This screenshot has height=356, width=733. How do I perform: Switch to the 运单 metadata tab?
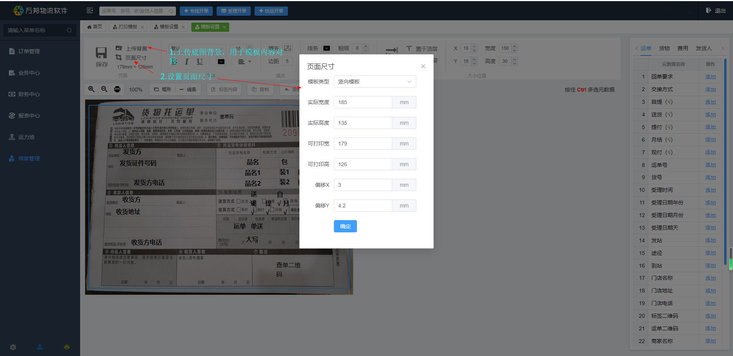tap(646, 48)
